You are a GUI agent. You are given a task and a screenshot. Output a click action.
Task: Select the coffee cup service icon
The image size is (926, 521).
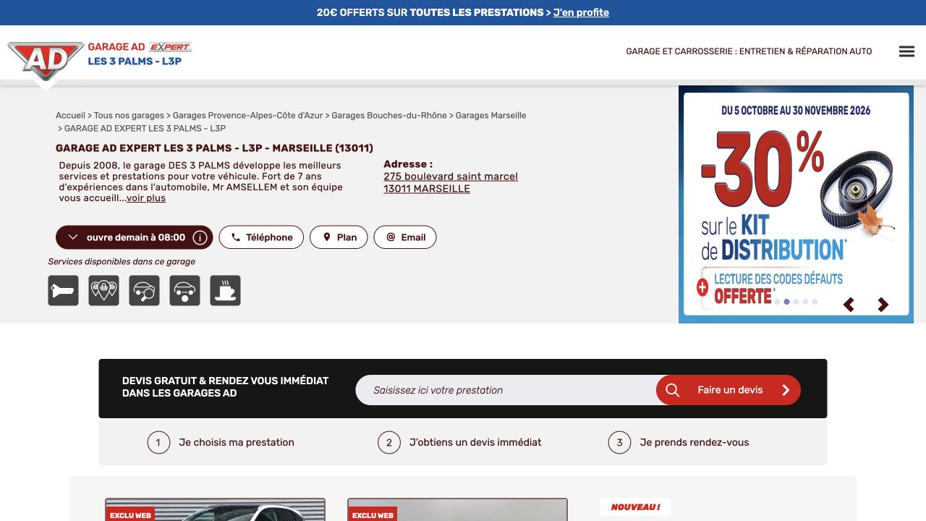[x=226, y=291]
